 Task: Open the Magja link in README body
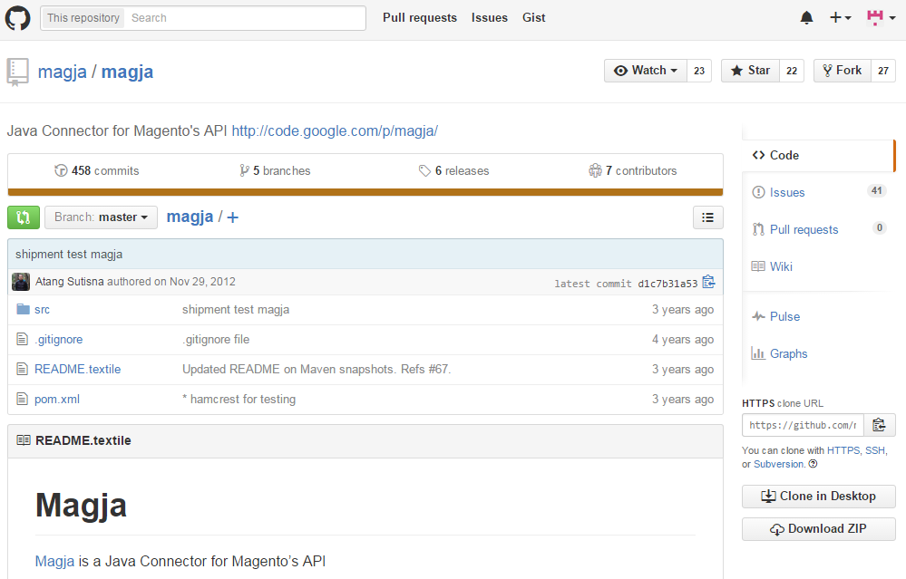click(55, 561)
